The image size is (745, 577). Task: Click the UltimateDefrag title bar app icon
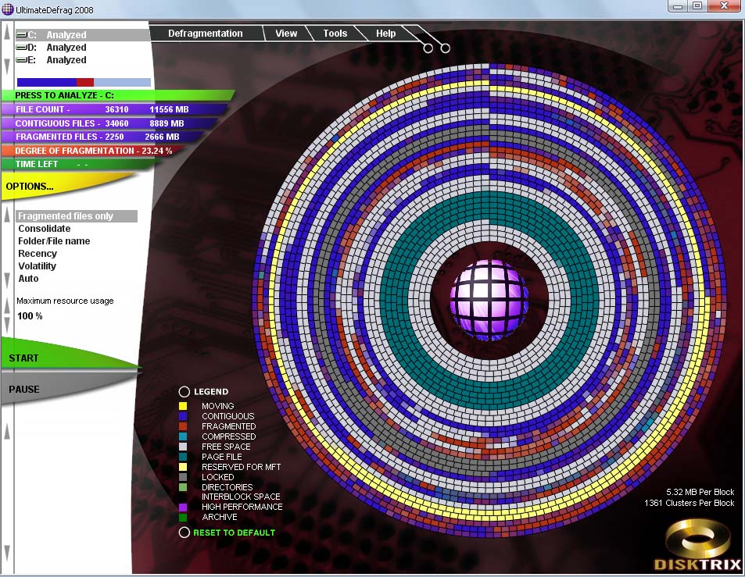pos(9,9)
